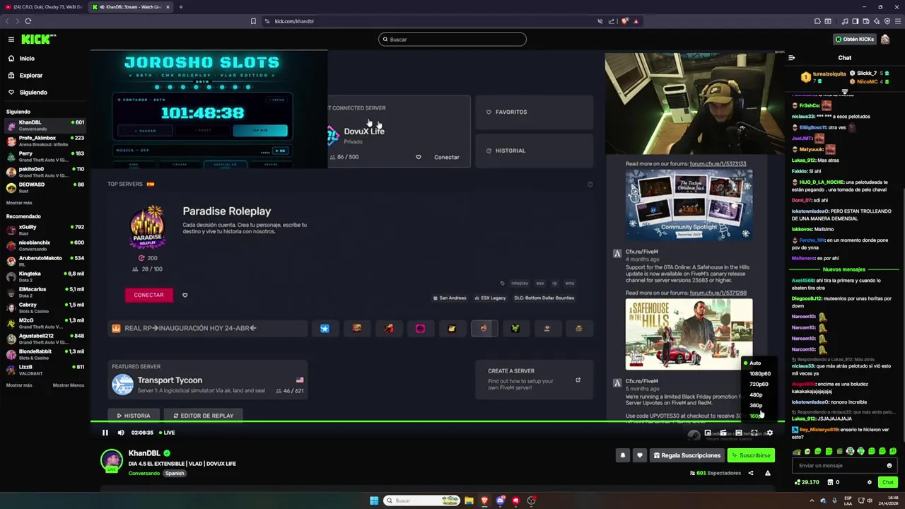Screen dimensions: 905x509
Task: Click the Spanish language tag
Action: coord(175,473)
